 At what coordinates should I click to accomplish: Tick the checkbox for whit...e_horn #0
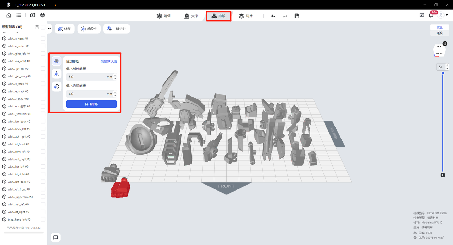43,39
